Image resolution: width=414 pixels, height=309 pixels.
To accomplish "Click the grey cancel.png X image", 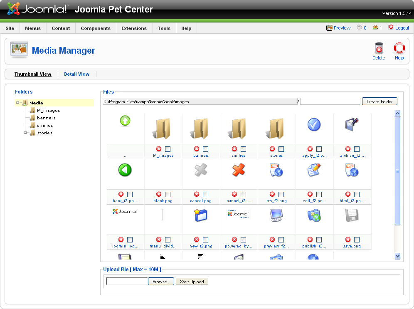I will click(201, 170).
